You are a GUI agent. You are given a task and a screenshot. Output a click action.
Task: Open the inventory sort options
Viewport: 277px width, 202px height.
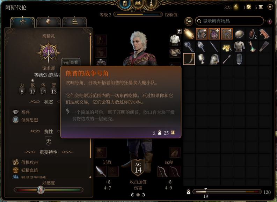click(x=189, y=21)
